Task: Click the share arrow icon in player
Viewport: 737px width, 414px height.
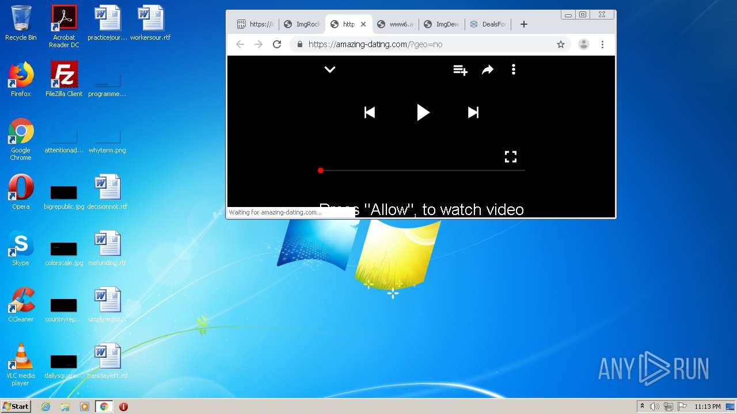Action: pos(488,70)
